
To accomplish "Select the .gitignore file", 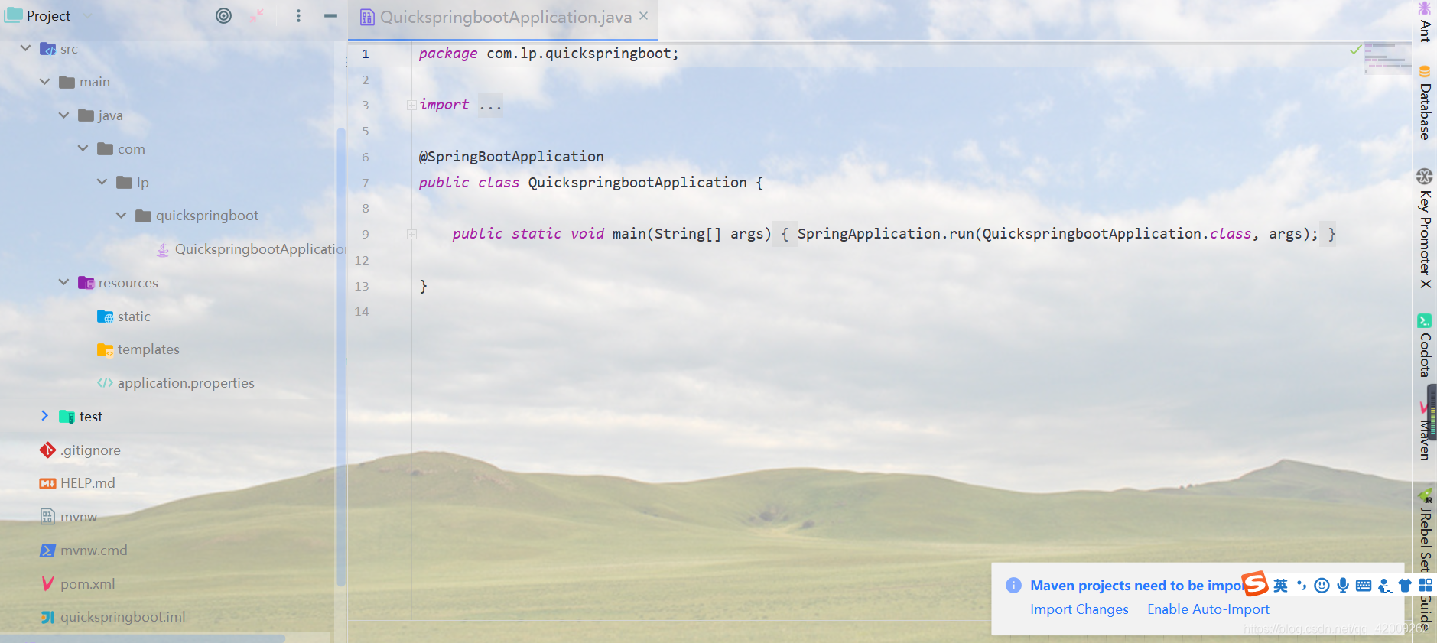I will pyautogui.click(x=80, y=450).
